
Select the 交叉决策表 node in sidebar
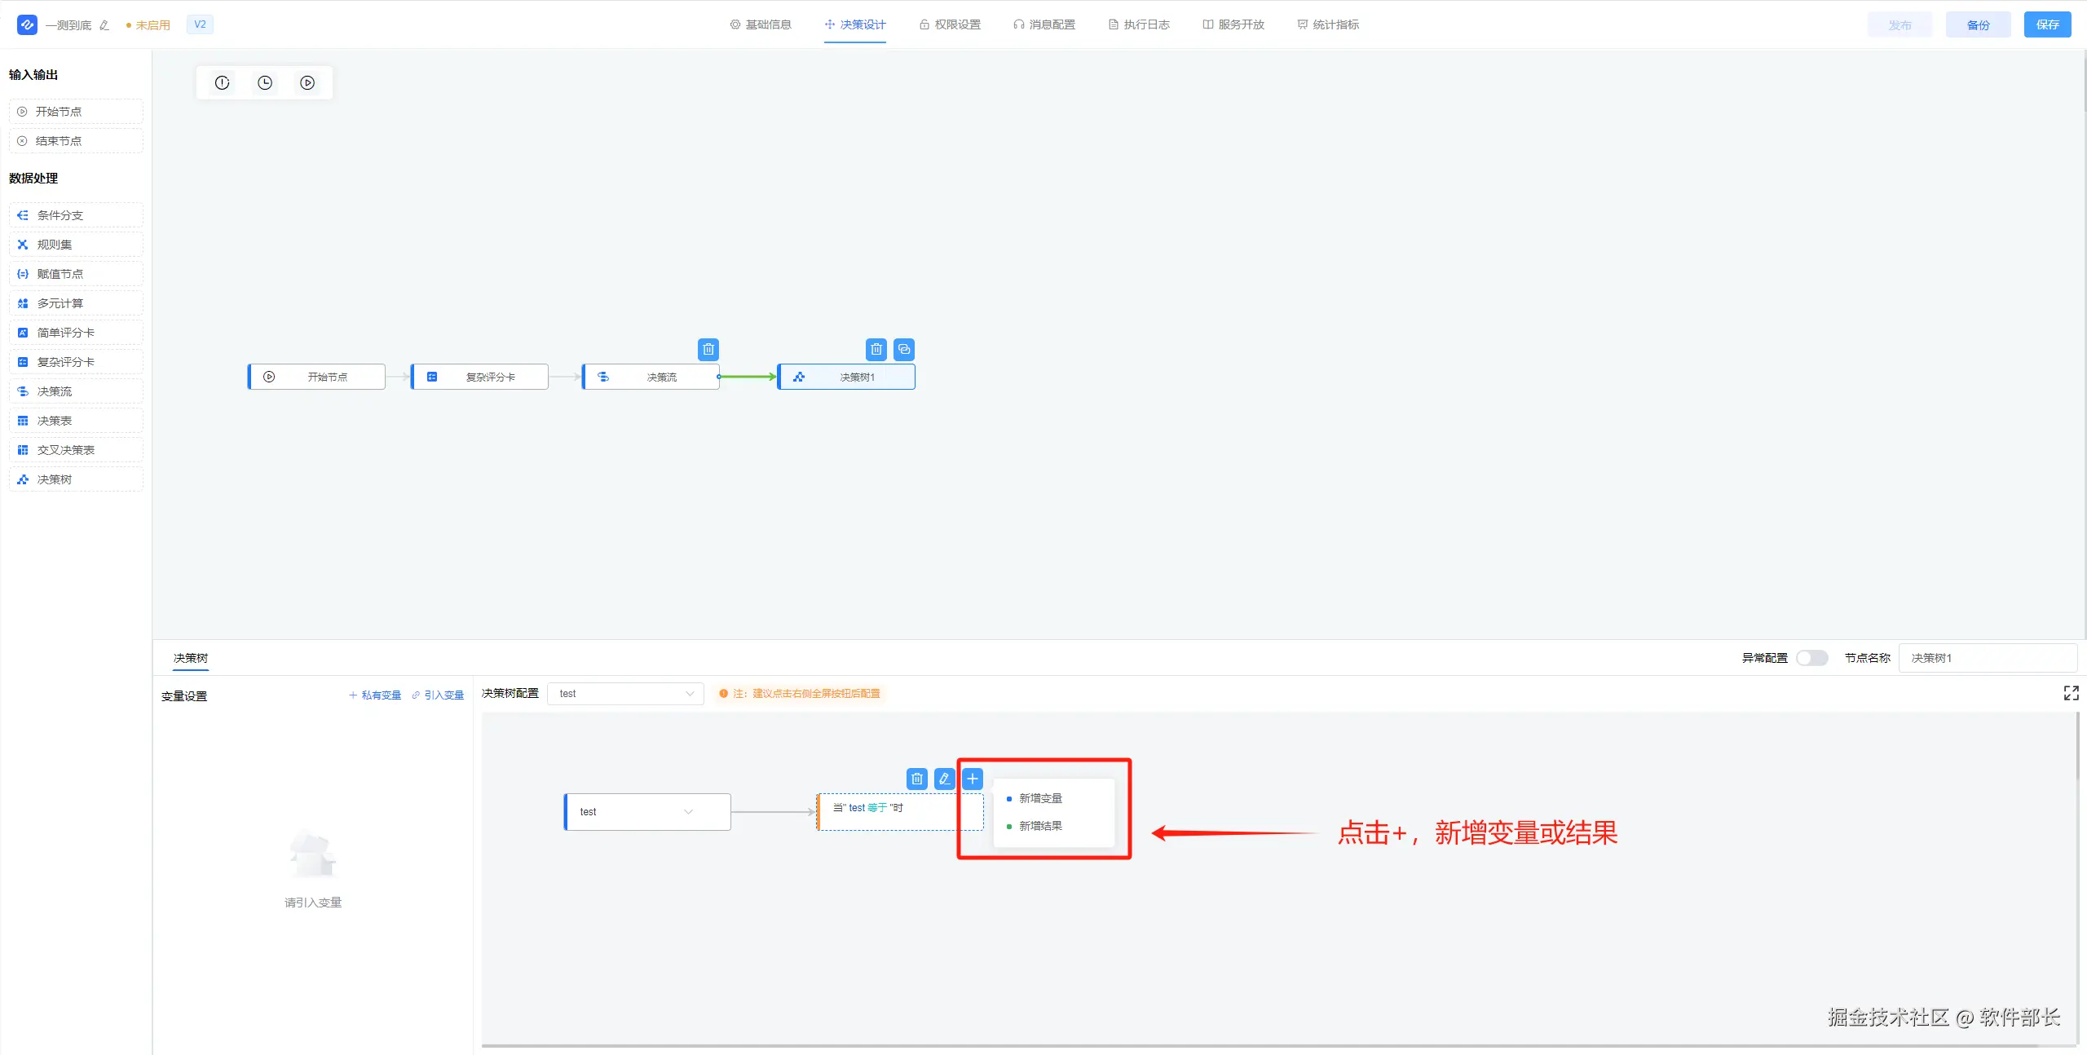(66, 450)
